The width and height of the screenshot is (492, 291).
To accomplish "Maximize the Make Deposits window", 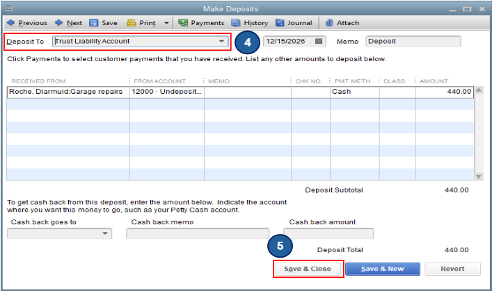I will tap(467, 9).
